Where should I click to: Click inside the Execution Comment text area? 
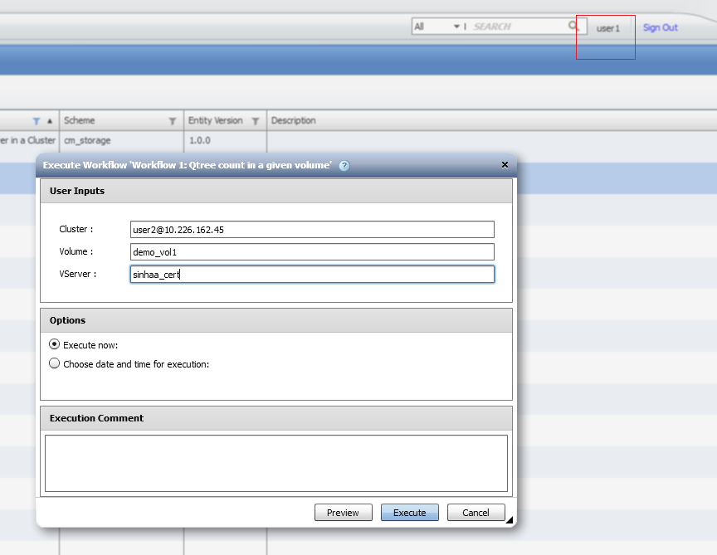[276, 463]
